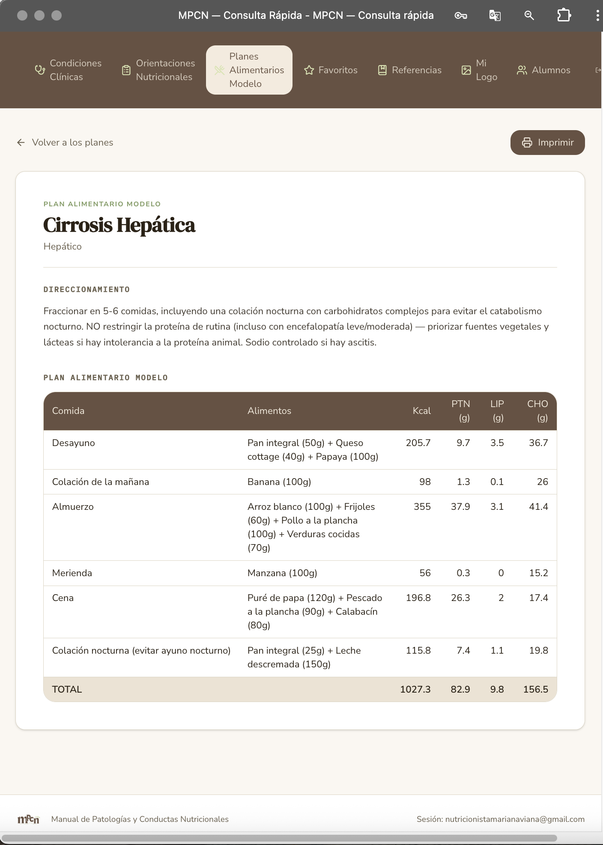Click the people icon beside Alumnos
This screenshot has height=845, width=603.
pyautogui.click(x=522, y=70)
